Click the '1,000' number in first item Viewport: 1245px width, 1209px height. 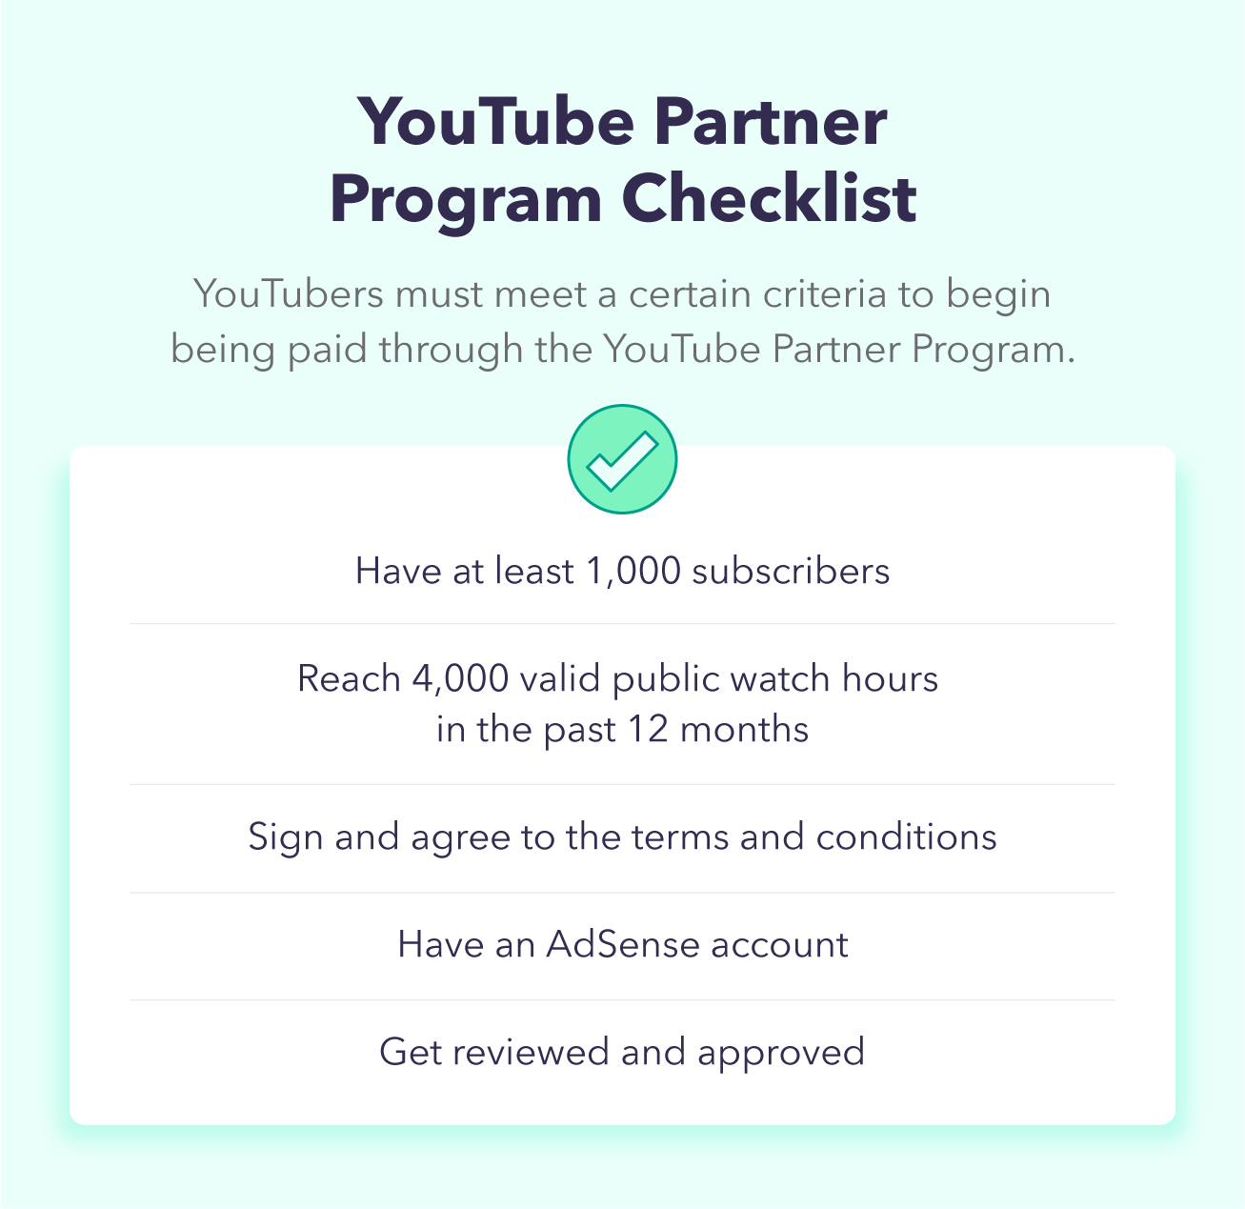click(633, 572)
